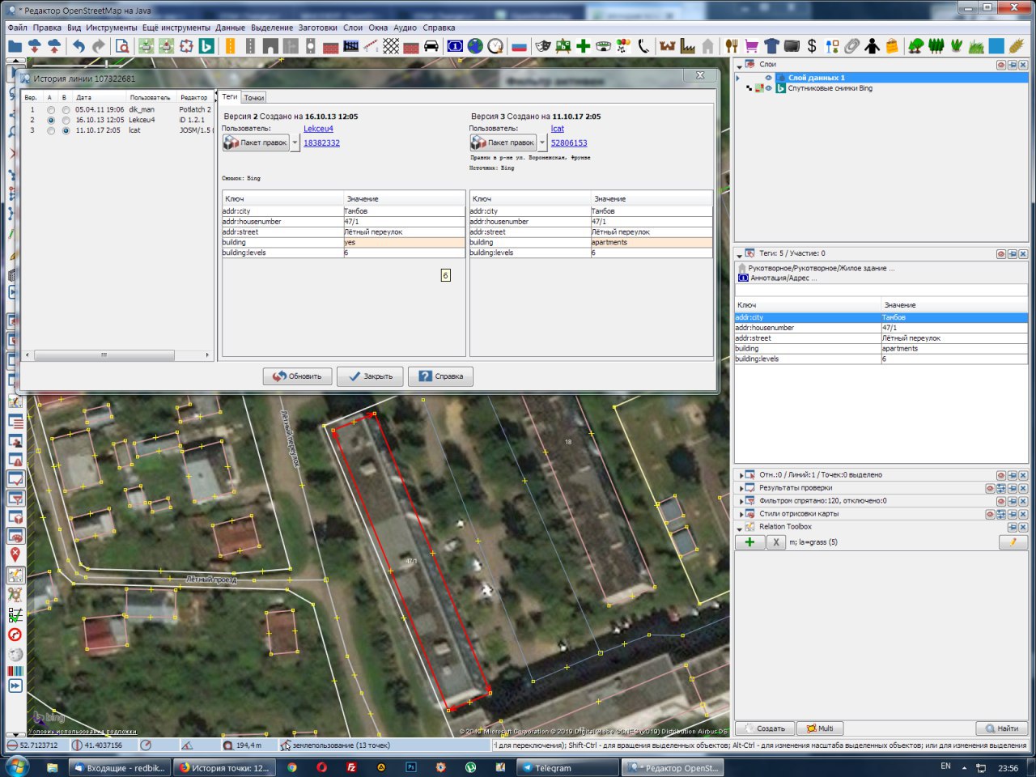Viewport: 1036px width, 777px height.
Task: Click the EN language indicator in tray
Action: pyautogui.click(x=945, y=766)
